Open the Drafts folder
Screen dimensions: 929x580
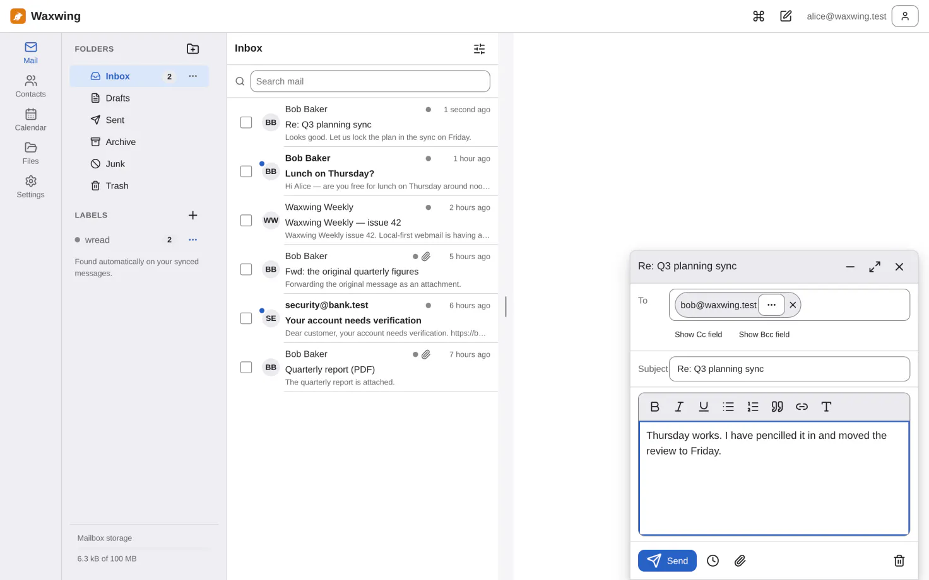pyautogui.click(x=139, y=98)
